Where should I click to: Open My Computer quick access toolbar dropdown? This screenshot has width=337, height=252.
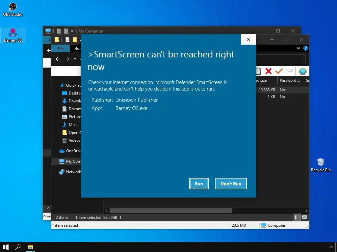click(x=72, y=31)
